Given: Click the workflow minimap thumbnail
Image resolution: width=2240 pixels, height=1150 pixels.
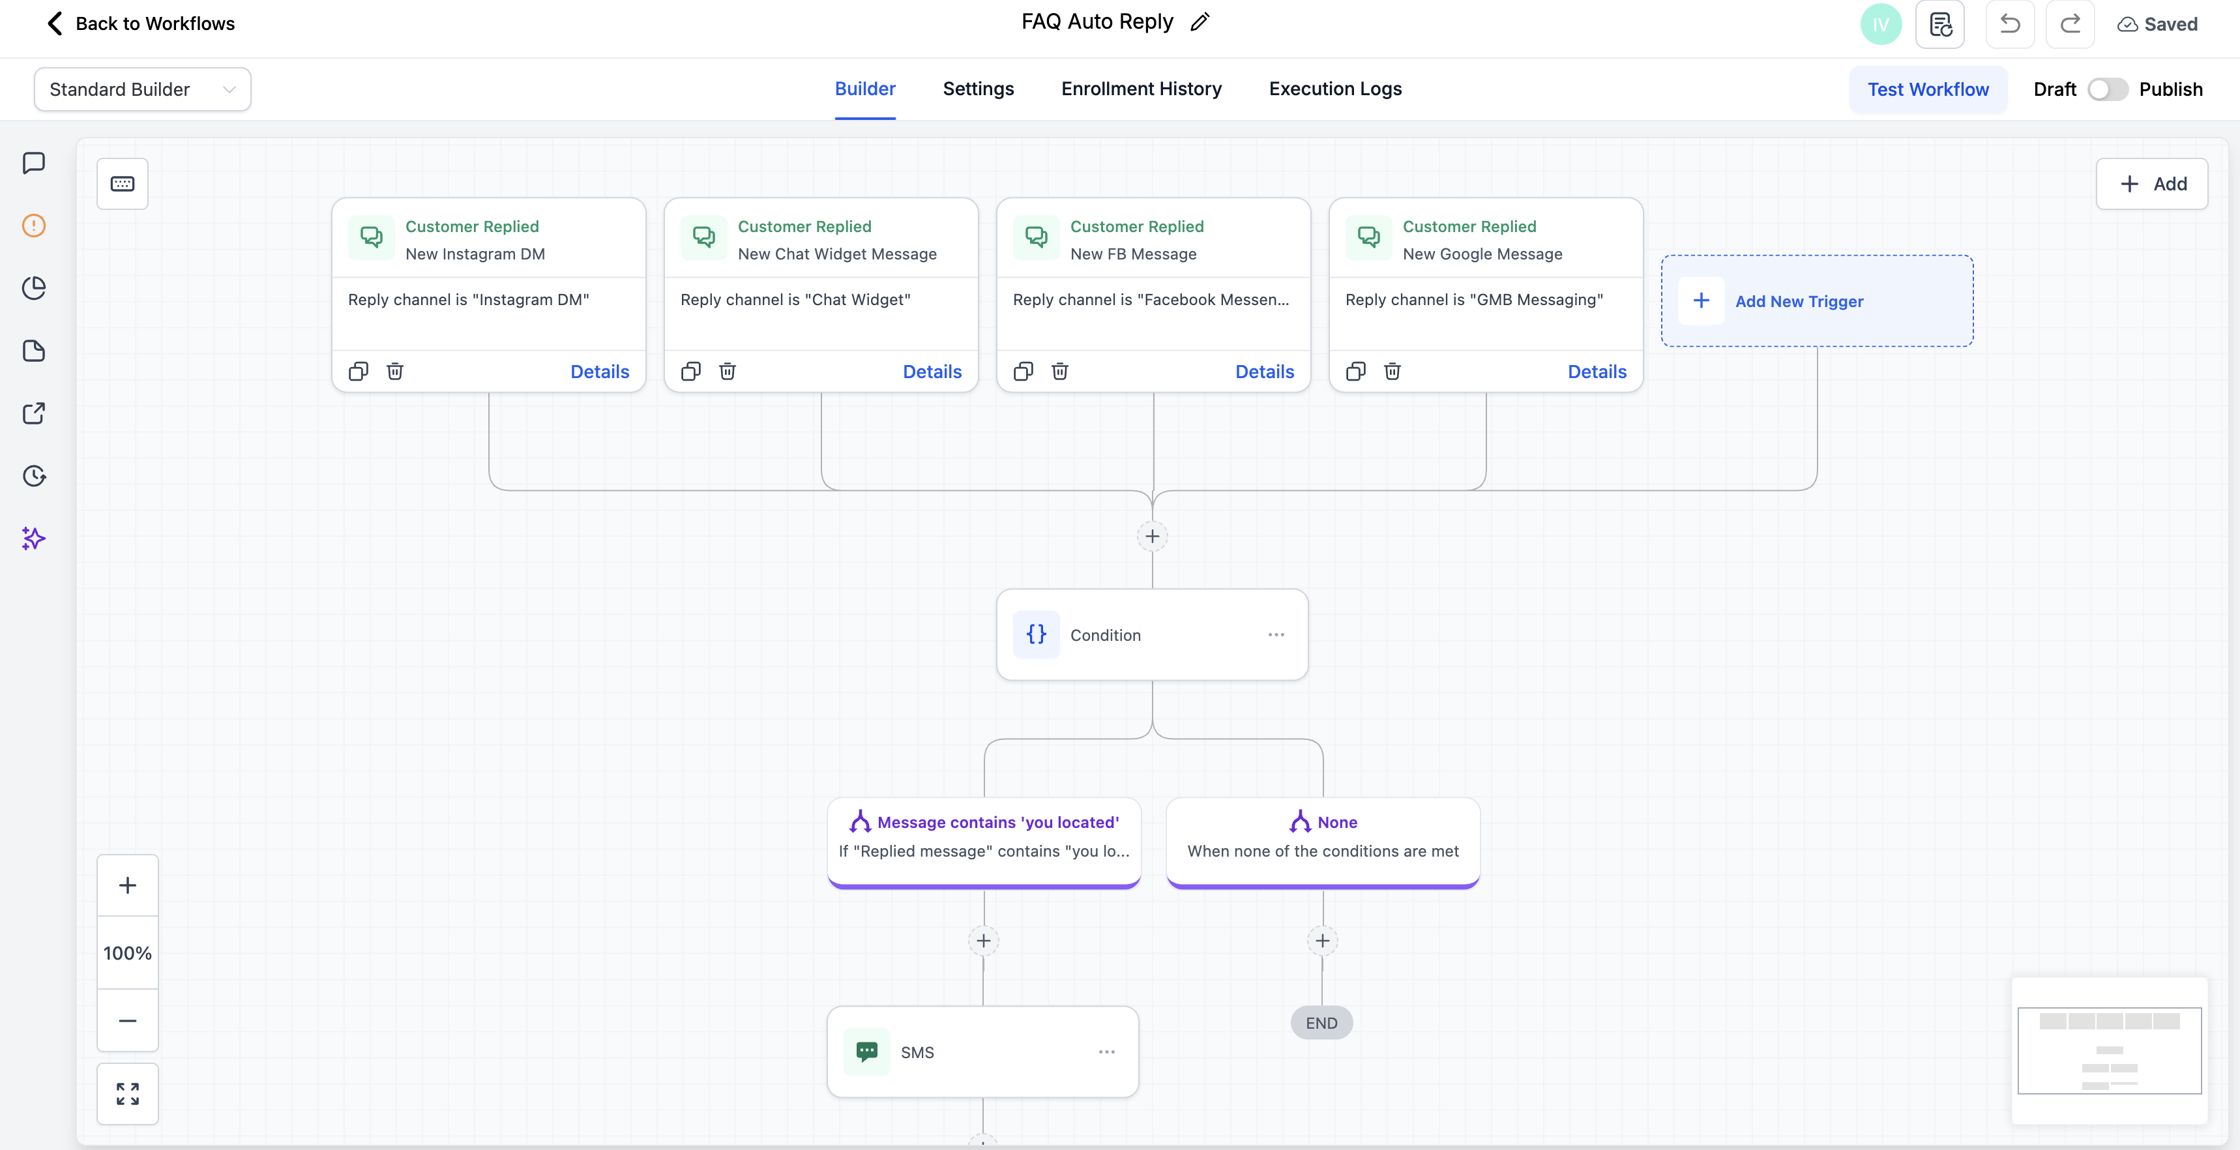Looking at the screenshot, I should point(2109,1050).
